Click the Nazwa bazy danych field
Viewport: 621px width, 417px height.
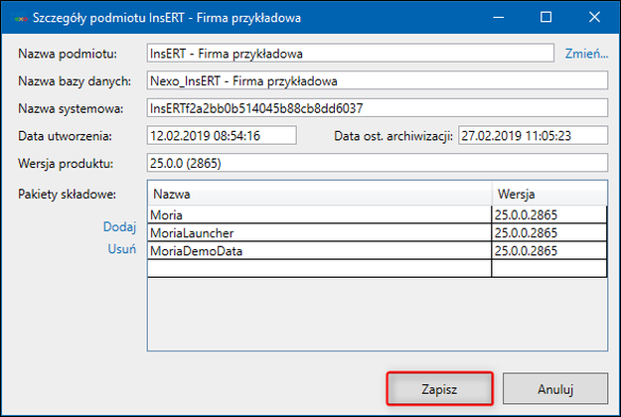tap(376, 80)
